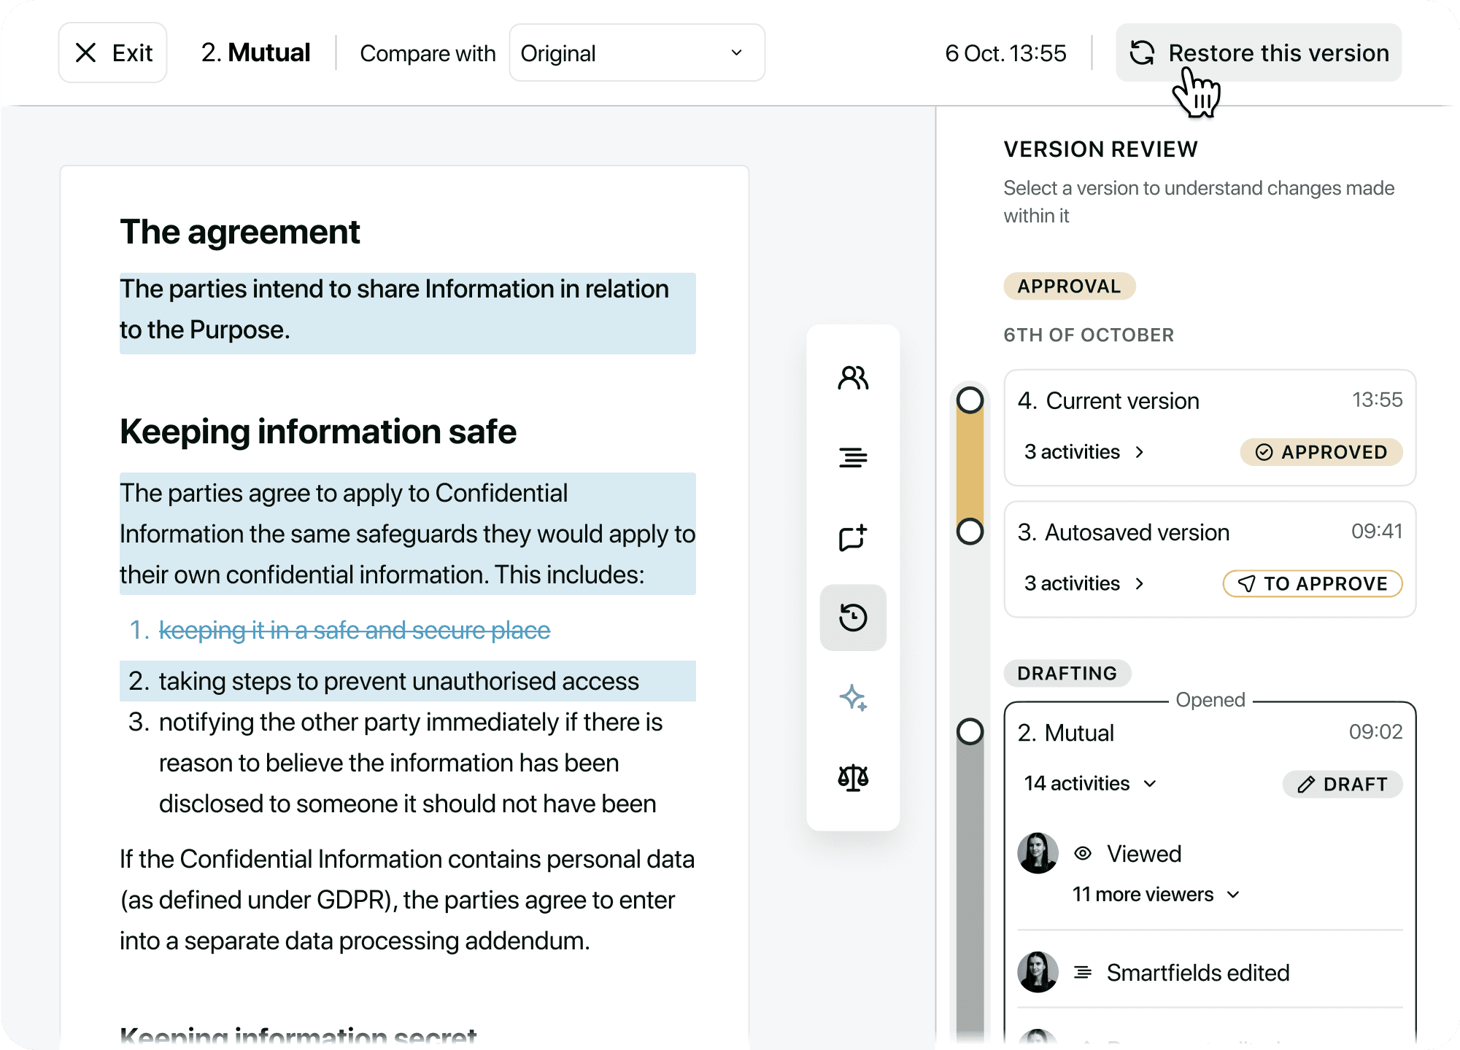Viewport: 1460px width, 1050px height.
Task: Open the participants icon in side toolbar
Action: coord(852,378)
